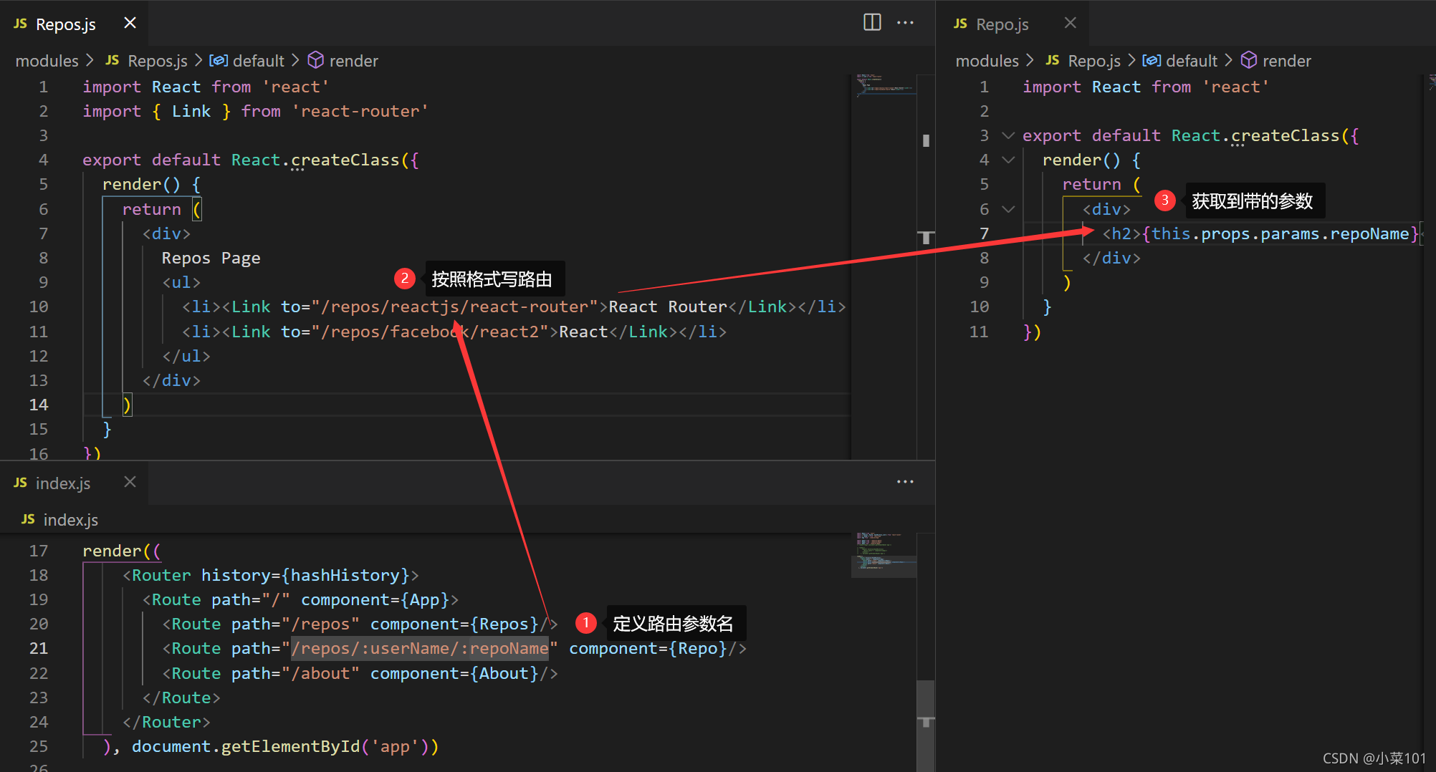The height and width of the screenshot is (772, 1436).
Task: Click line number 21 in index.js
Action: 39,648
